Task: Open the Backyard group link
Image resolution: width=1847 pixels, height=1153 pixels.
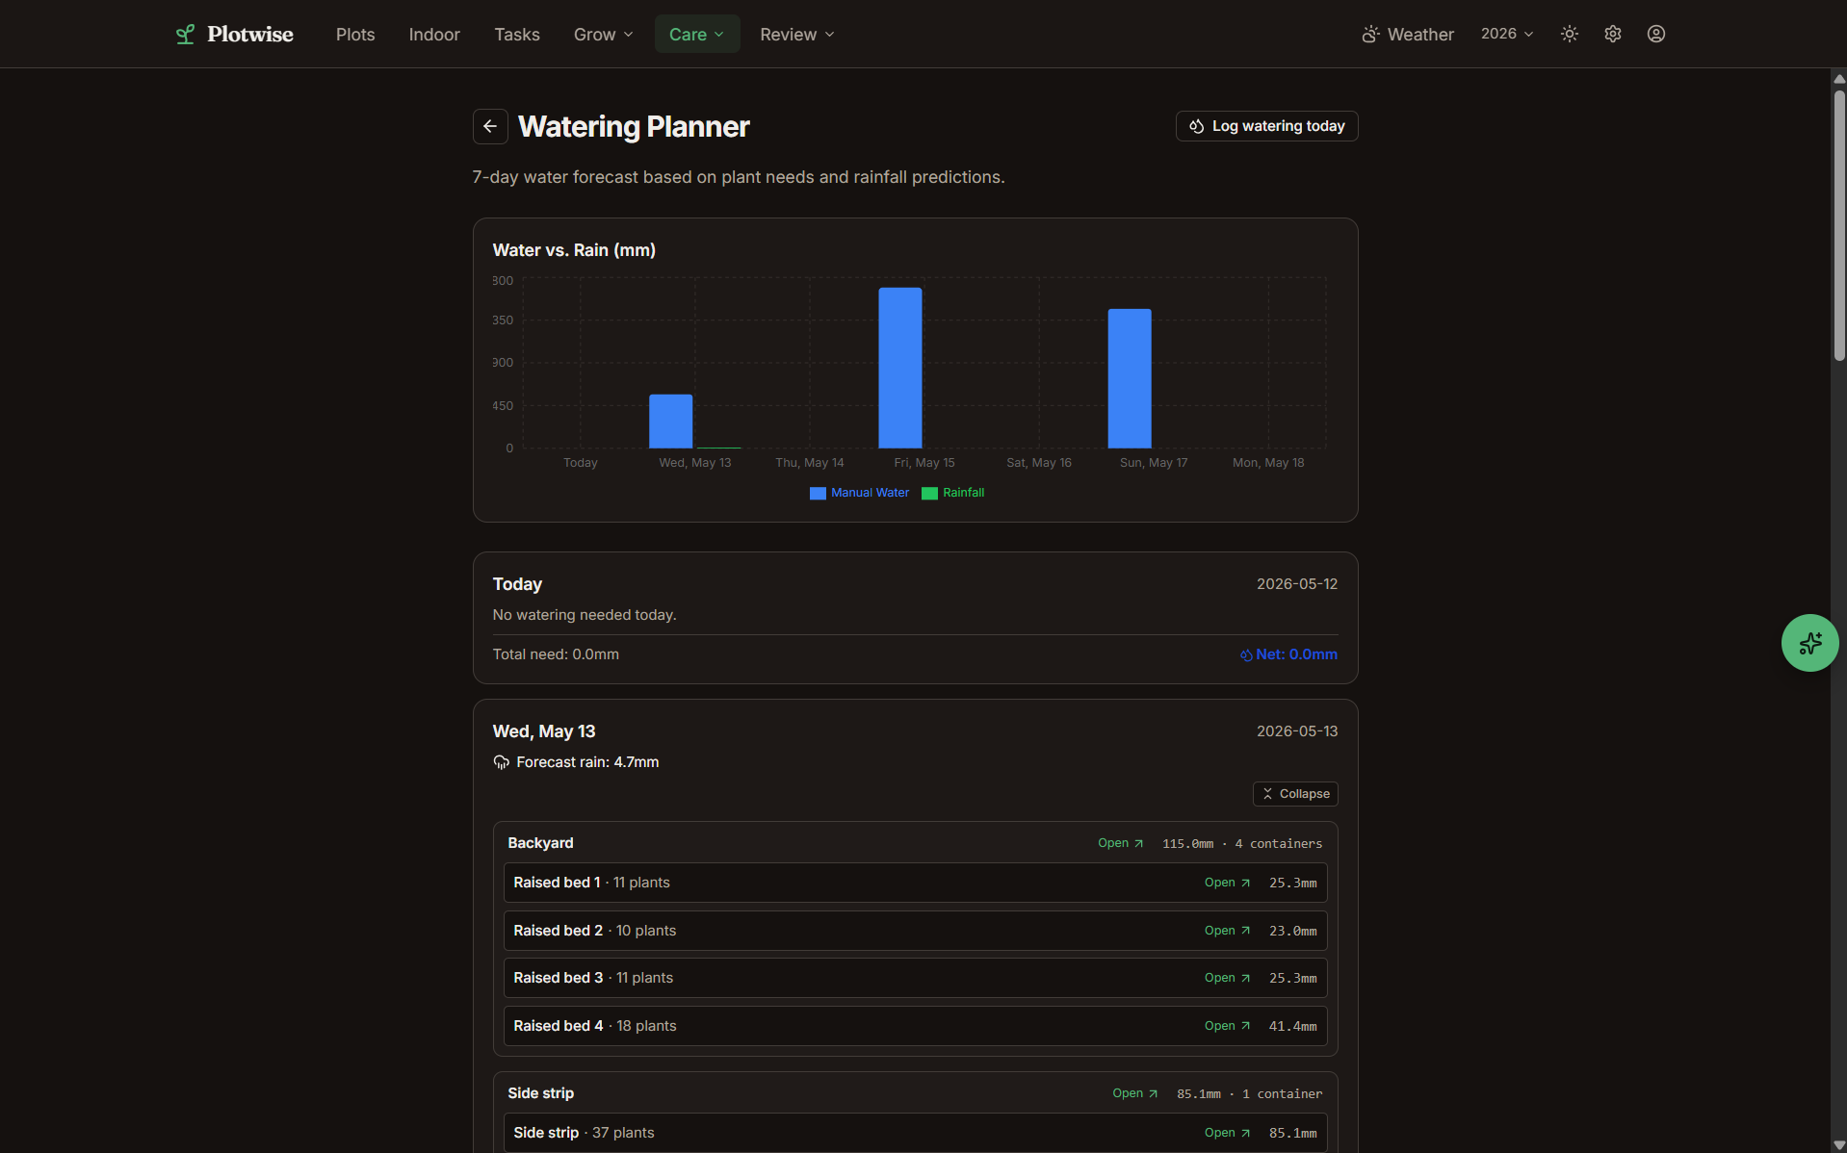Action: point(1120,843)
